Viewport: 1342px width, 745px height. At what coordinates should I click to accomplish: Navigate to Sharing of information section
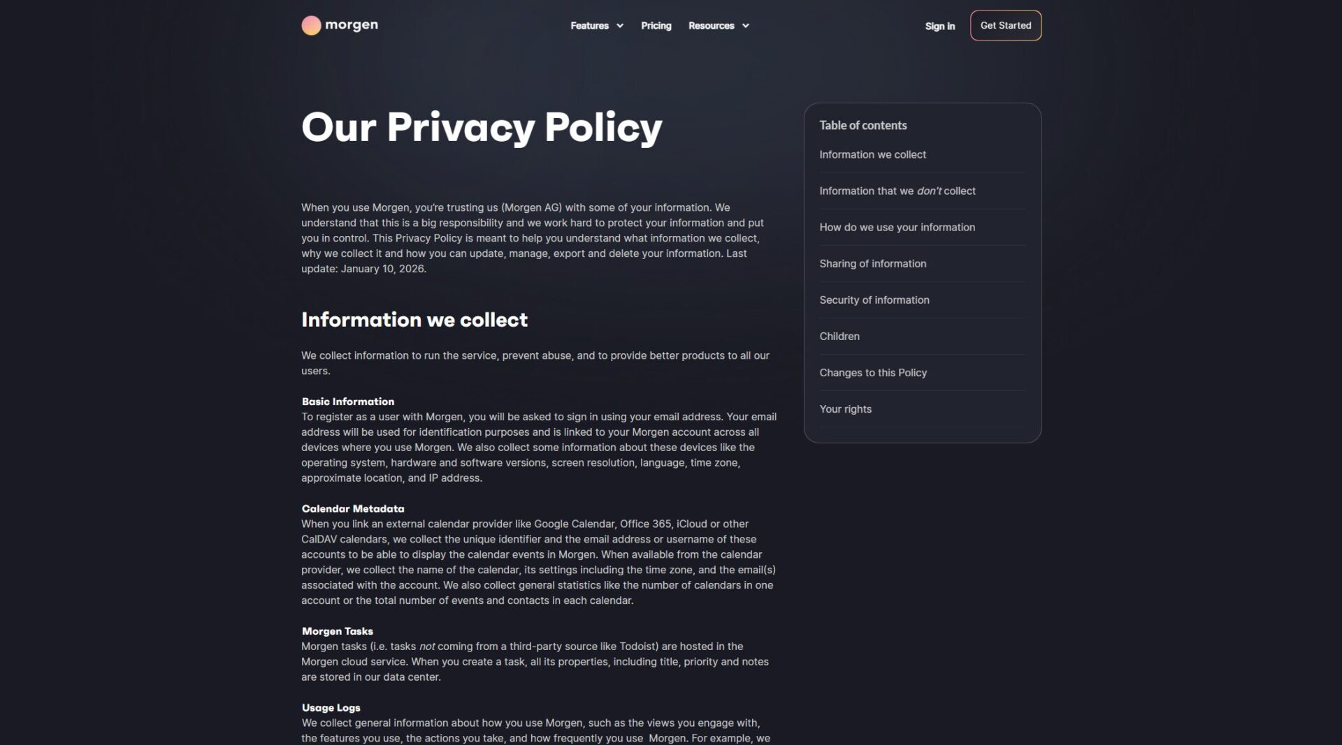(x=872, y=264)
